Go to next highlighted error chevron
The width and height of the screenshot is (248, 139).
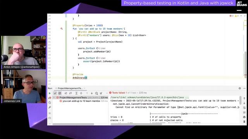[x=245, y=16]
